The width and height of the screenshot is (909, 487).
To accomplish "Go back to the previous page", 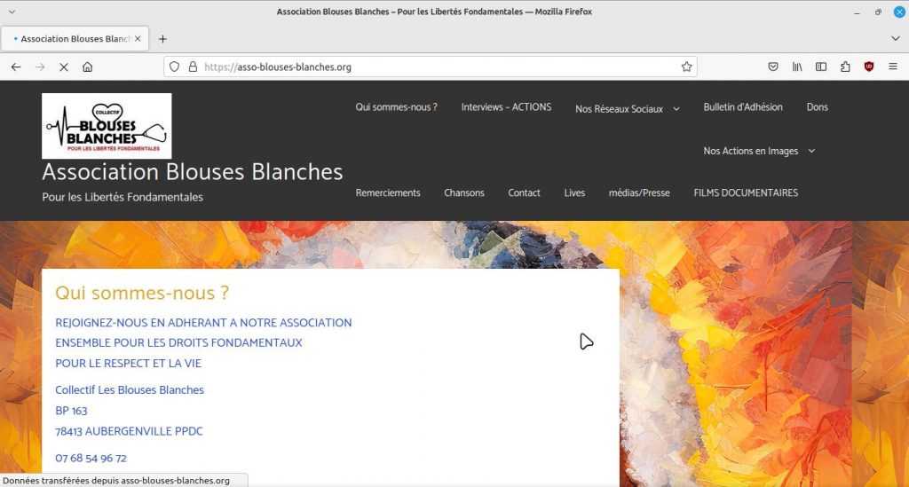I will click(x=16, y=67).
